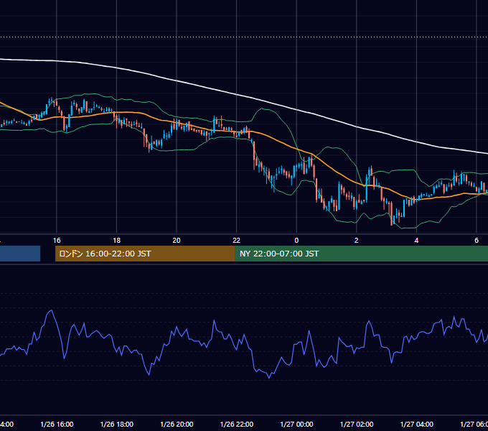The image size is (488, 431).
Task: Select the 2 hour label on upper axis
Action: 357,241
